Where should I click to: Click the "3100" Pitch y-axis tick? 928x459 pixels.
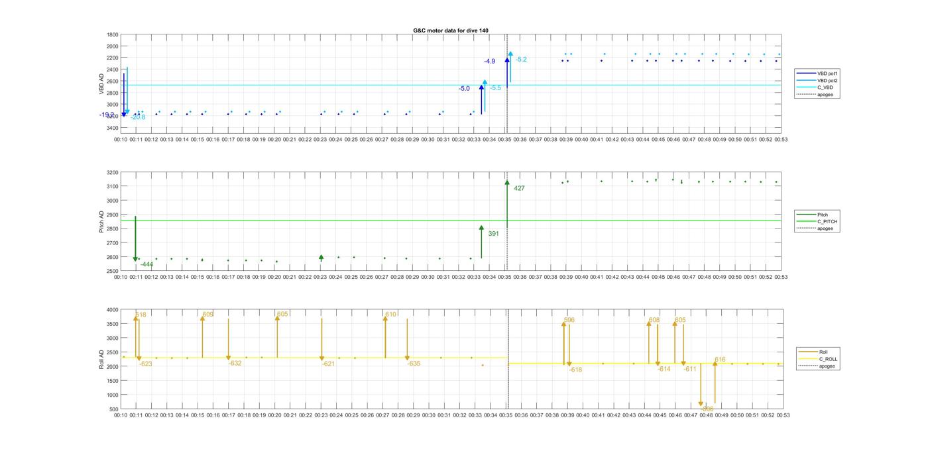[x=113, y=187]
